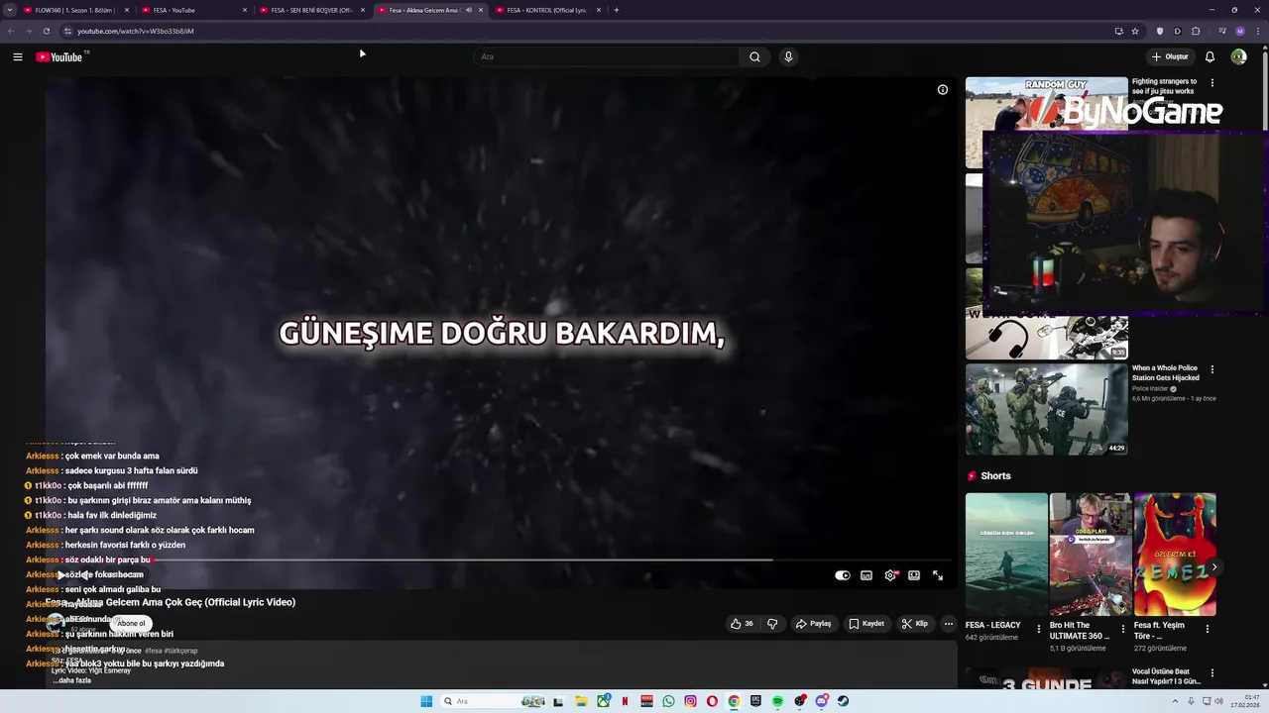Screen dimensions: 1269x713
Task: Open WhatsApp from the taskbar
Action: click(x=668, y=701)
